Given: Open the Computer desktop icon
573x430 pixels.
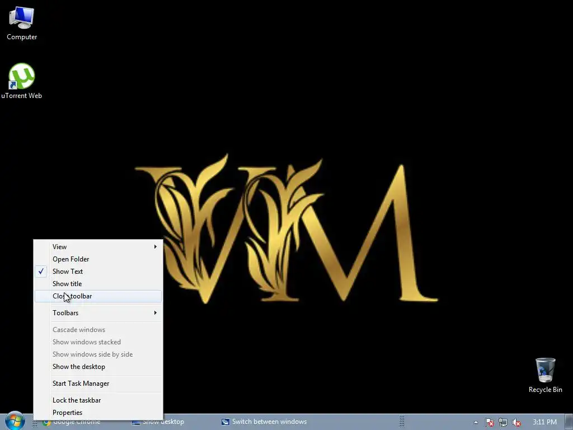Looking at the screenshot, I should coord(22,23).
